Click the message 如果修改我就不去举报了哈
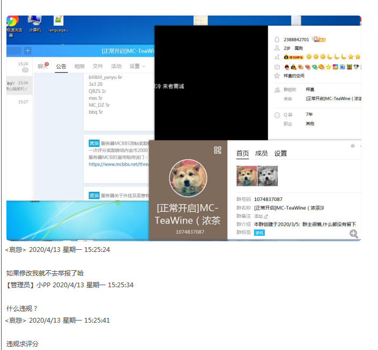The width and height of the screenshot is (378, 350). (45, 273)
